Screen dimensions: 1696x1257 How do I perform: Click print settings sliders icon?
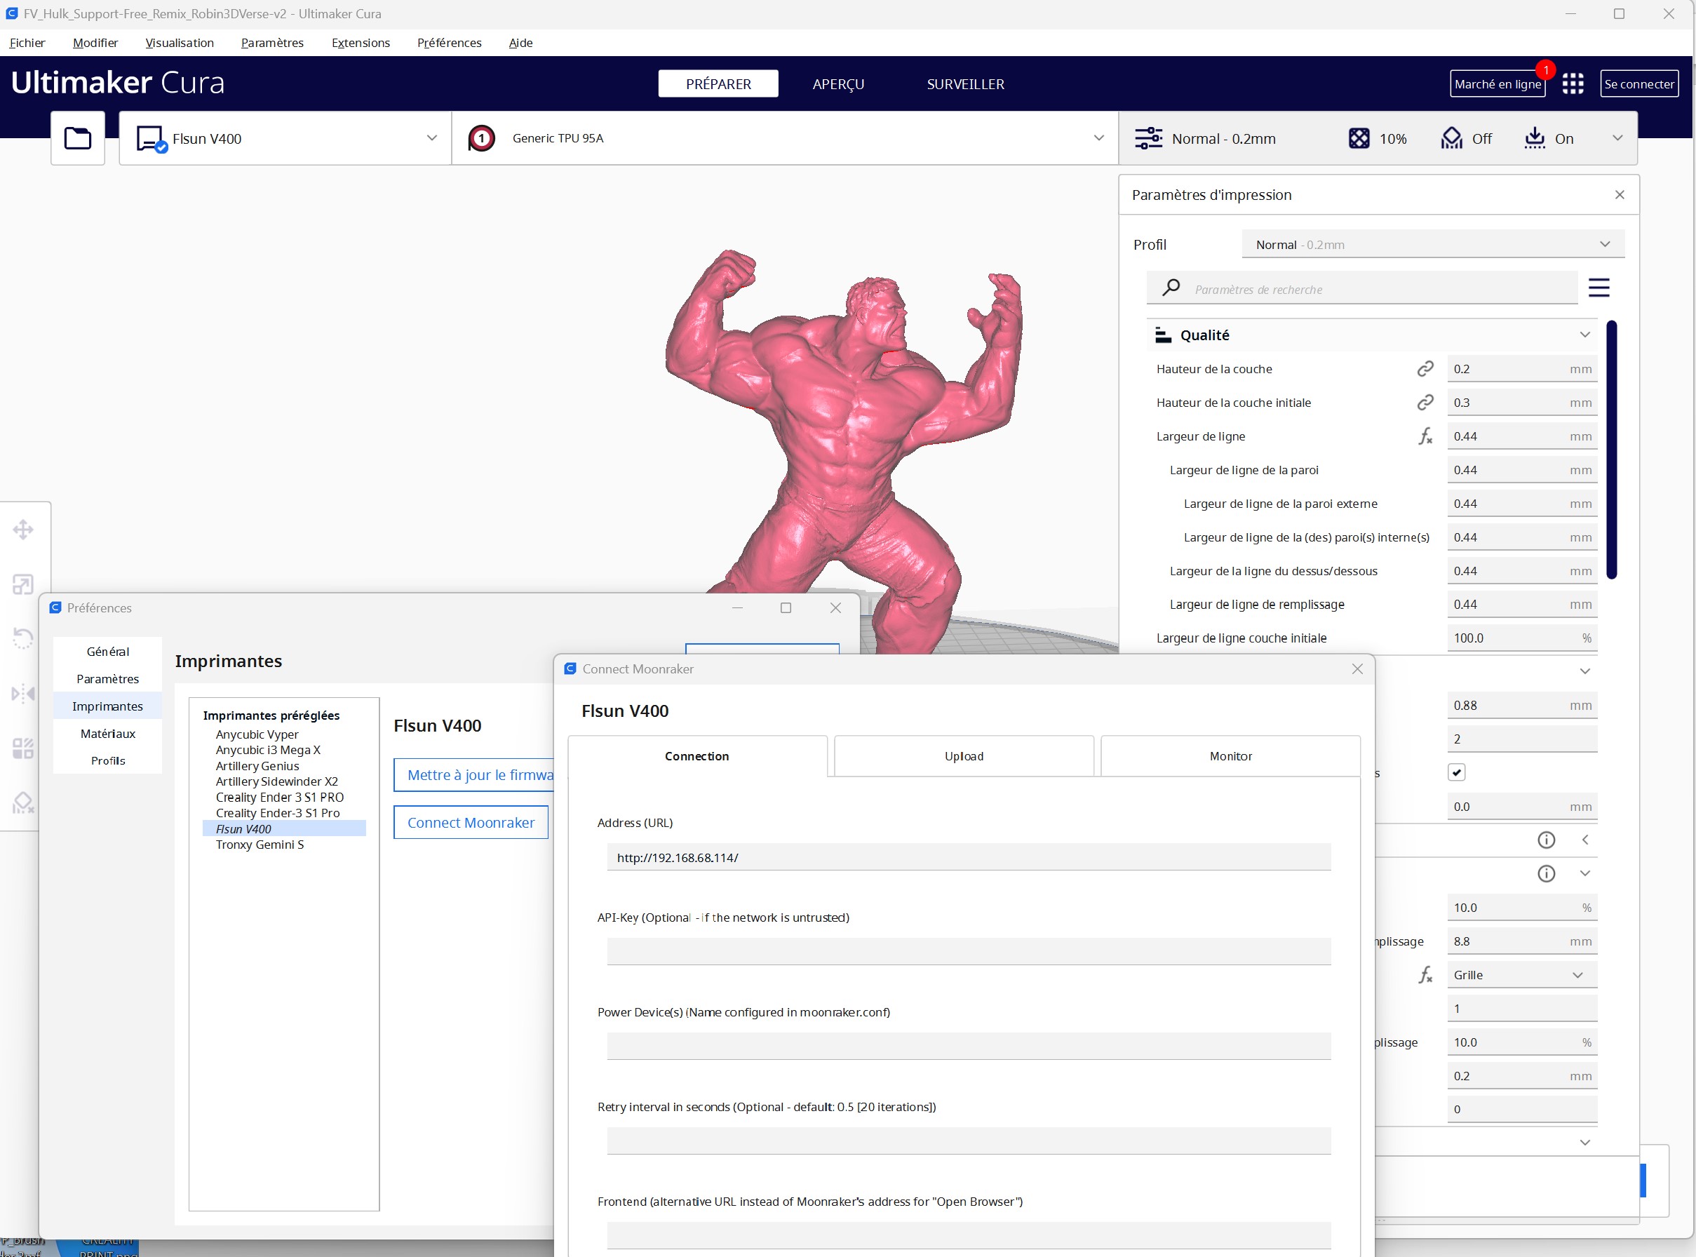point(1148,138)
